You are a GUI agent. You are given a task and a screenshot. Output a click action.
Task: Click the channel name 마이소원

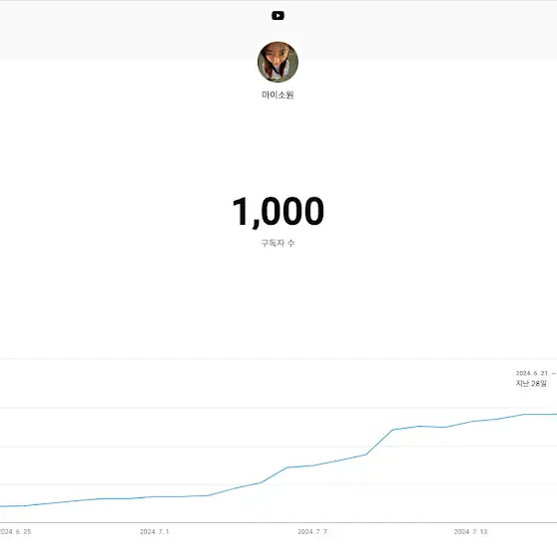point(278,94)
